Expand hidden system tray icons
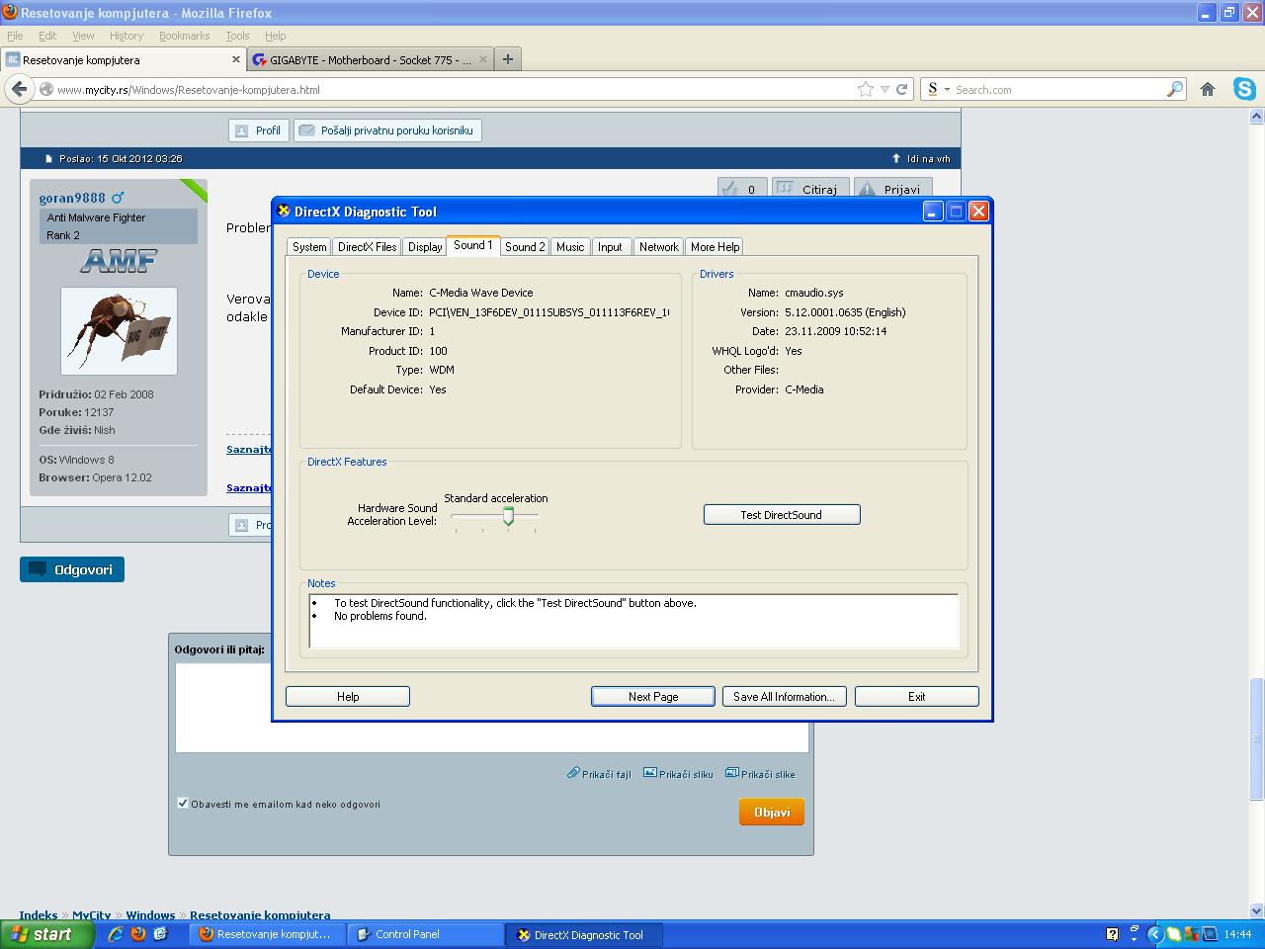 coord(1153,934)
